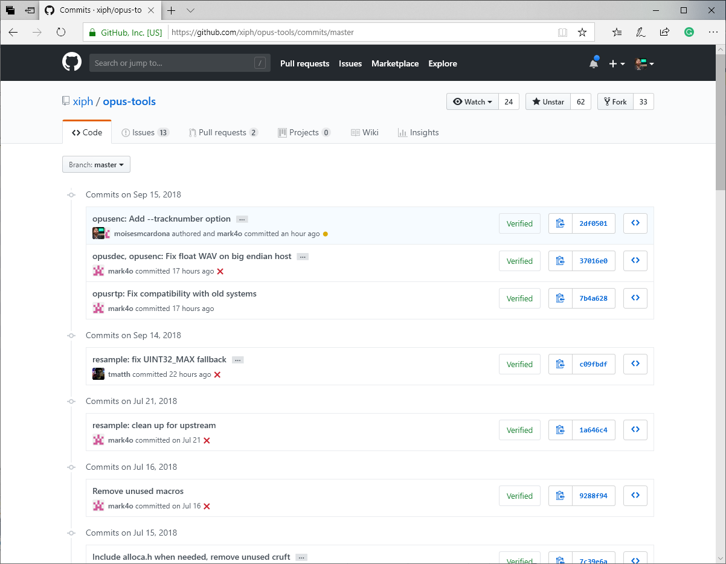The height and width of the screenshot is (564, 726).
Task: Open the browser tab list chevron
Action: (190, 10)
